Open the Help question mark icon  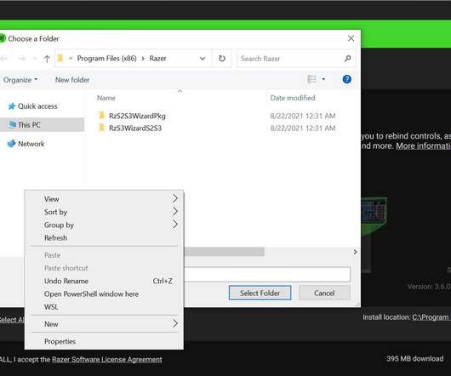click(347, 79)
